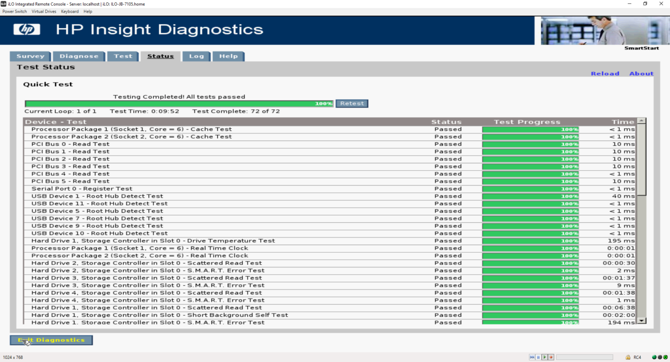This screenshot has width=670, height=362.
Task: Click the red record icon in the status bar
Action: point(550,357)
